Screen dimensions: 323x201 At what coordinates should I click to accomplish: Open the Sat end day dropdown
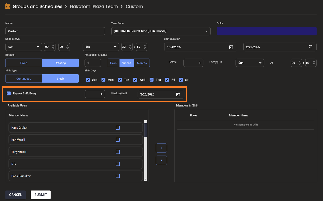(x=101, y=47)
